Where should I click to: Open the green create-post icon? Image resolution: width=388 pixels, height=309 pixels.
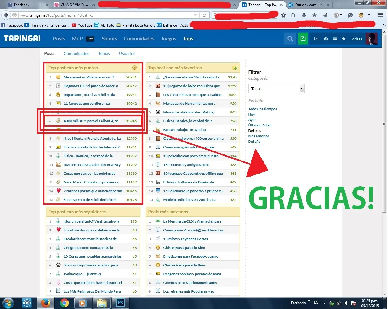pyautogui.click(x=303, y=39)
